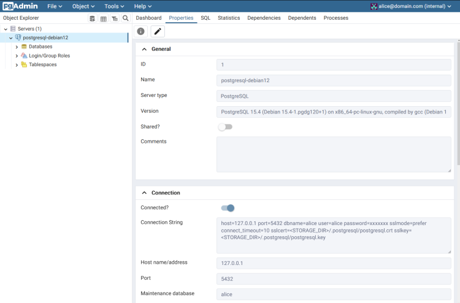Click the pencil edit icon button

(x=158, y=31)
